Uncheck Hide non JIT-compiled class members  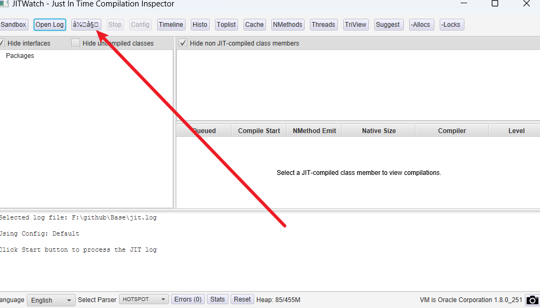[x=183, y=43]
